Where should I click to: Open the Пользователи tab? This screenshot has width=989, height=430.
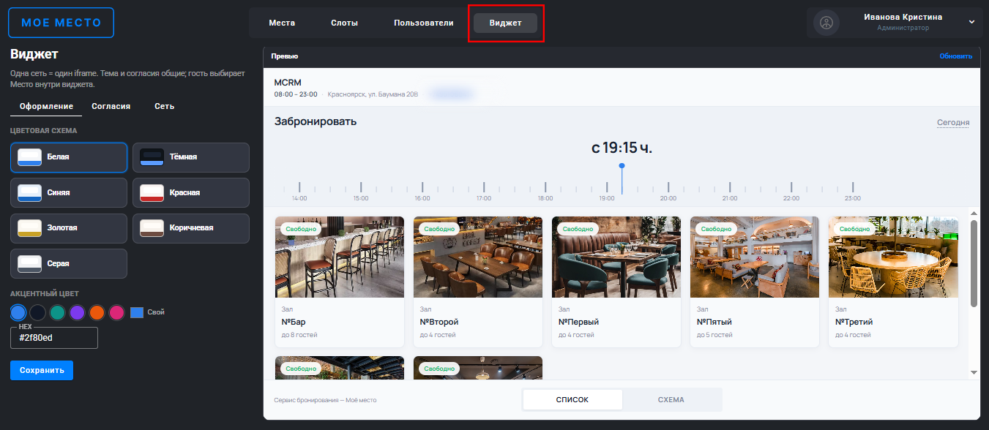424,23
